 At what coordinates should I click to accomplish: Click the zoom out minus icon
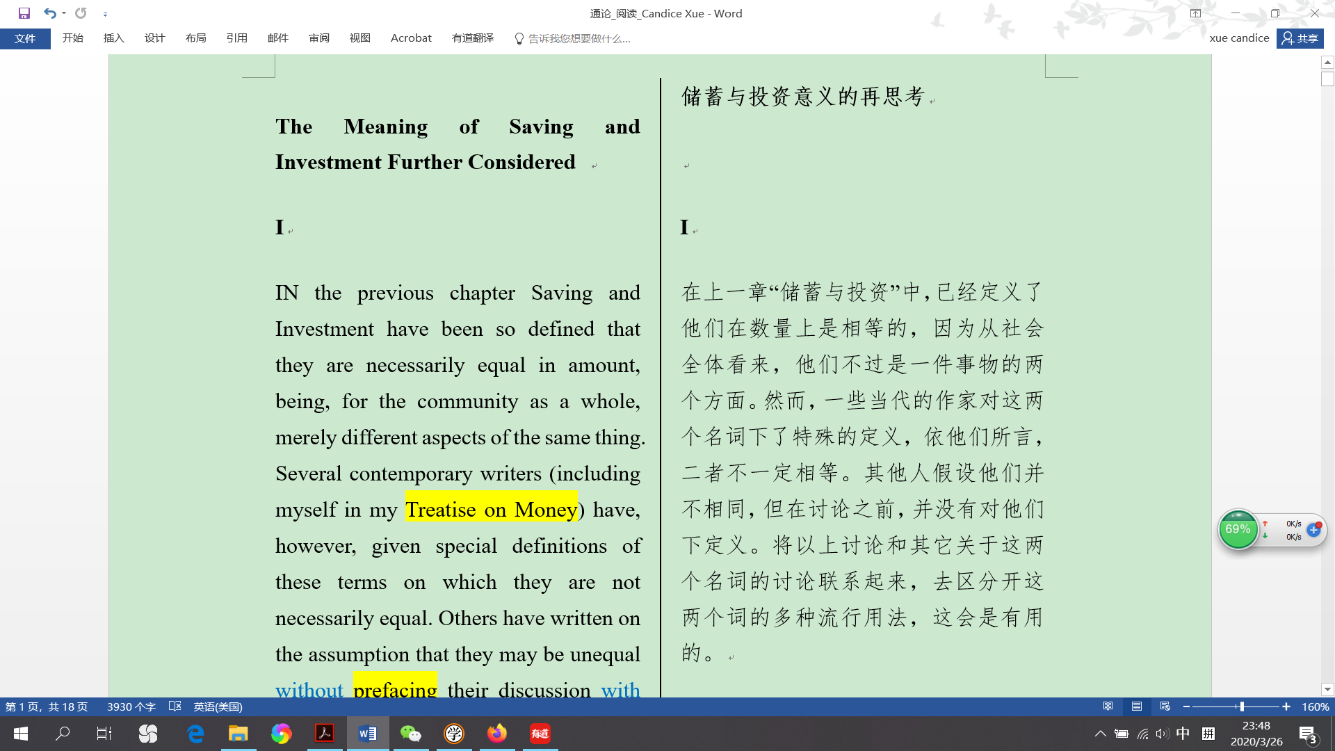click(x=1186, y=706)
